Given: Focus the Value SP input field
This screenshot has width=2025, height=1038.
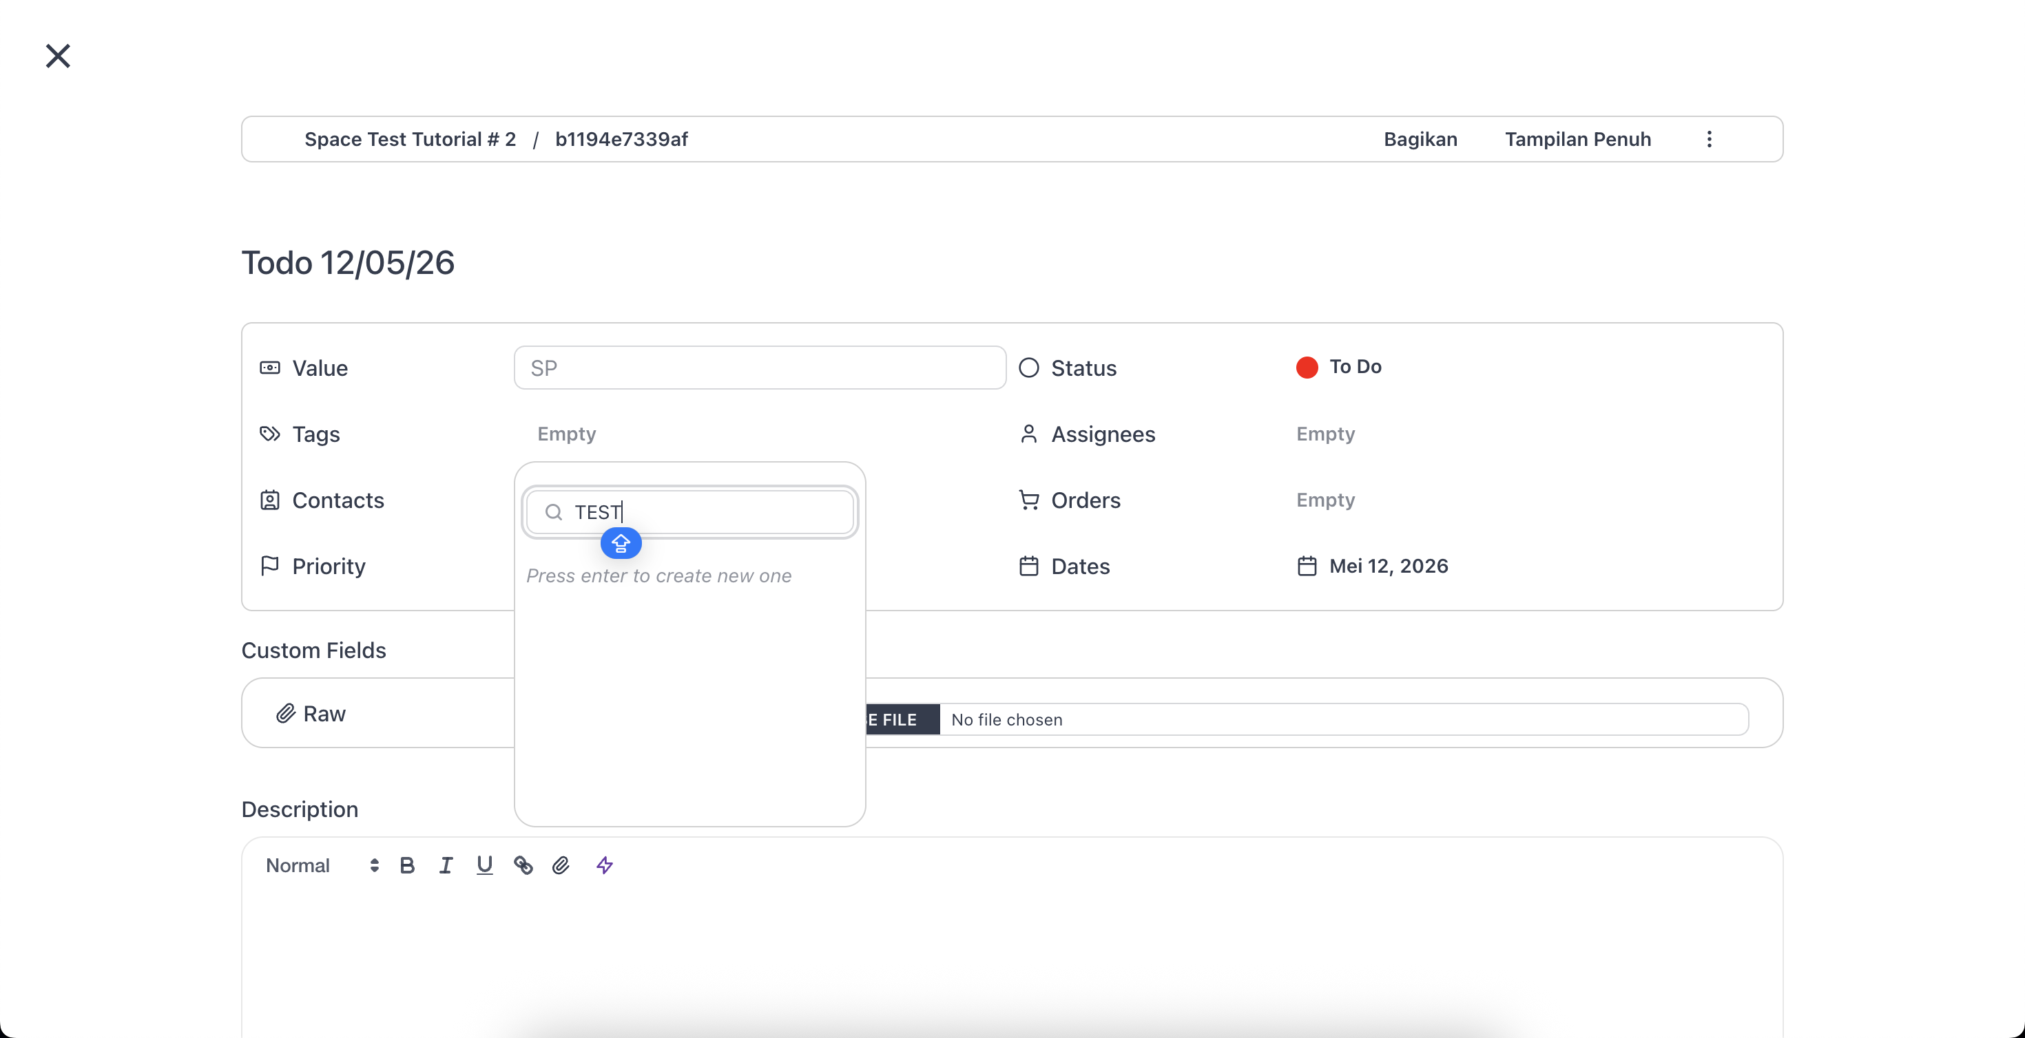Looking at the screenshot, I should tap(760, 368).
